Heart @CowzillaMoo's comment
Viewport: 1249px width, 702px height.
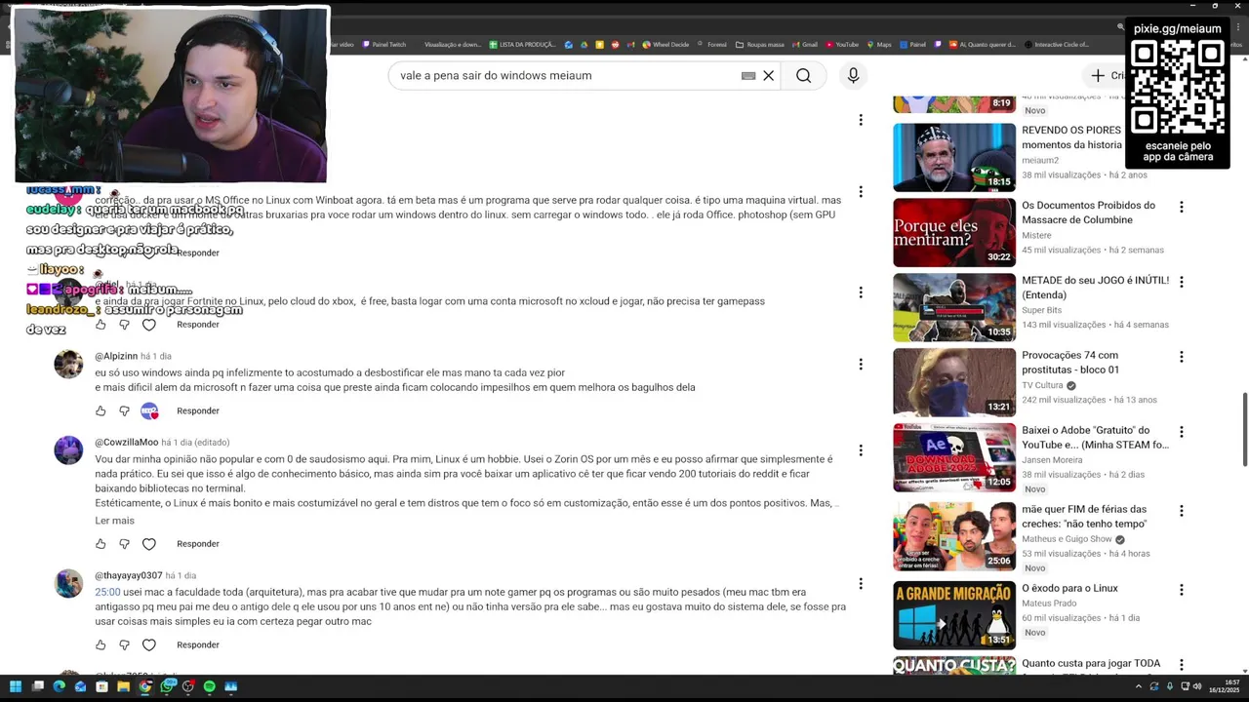coord(149,544)
